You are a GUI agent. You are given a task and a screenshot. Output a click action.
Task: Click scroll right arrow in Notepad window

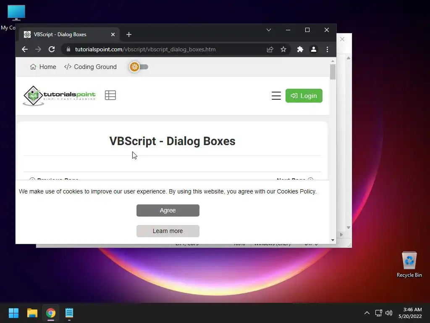coord(341,235)
